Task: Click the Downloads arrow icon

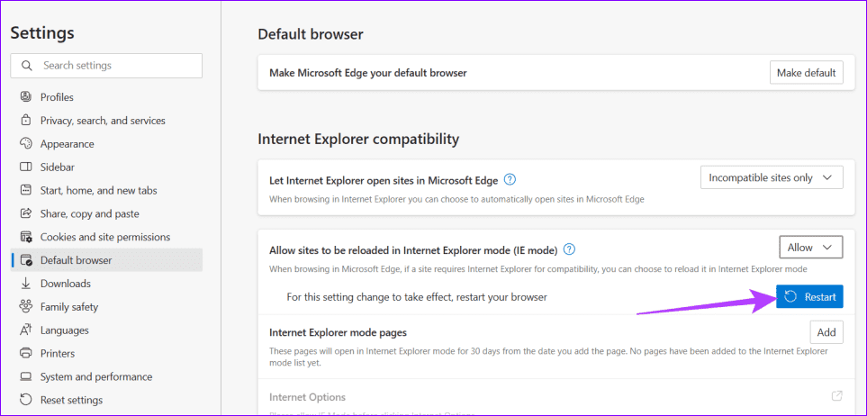Action: 25,284
